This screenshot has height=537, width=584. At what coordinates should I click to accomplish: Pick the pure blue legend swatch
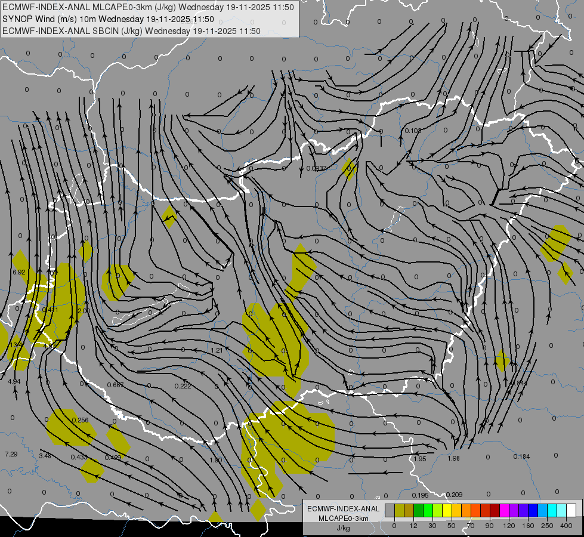point(533,511)
